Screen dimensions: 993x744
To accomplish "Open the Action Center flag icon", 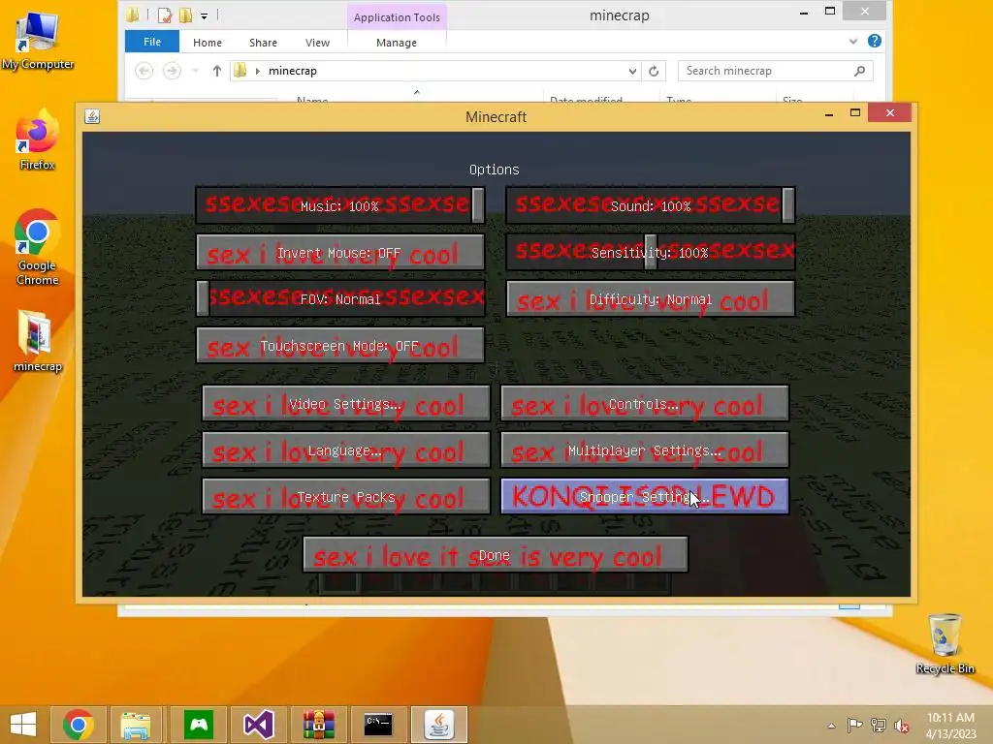I will point(855,725).
